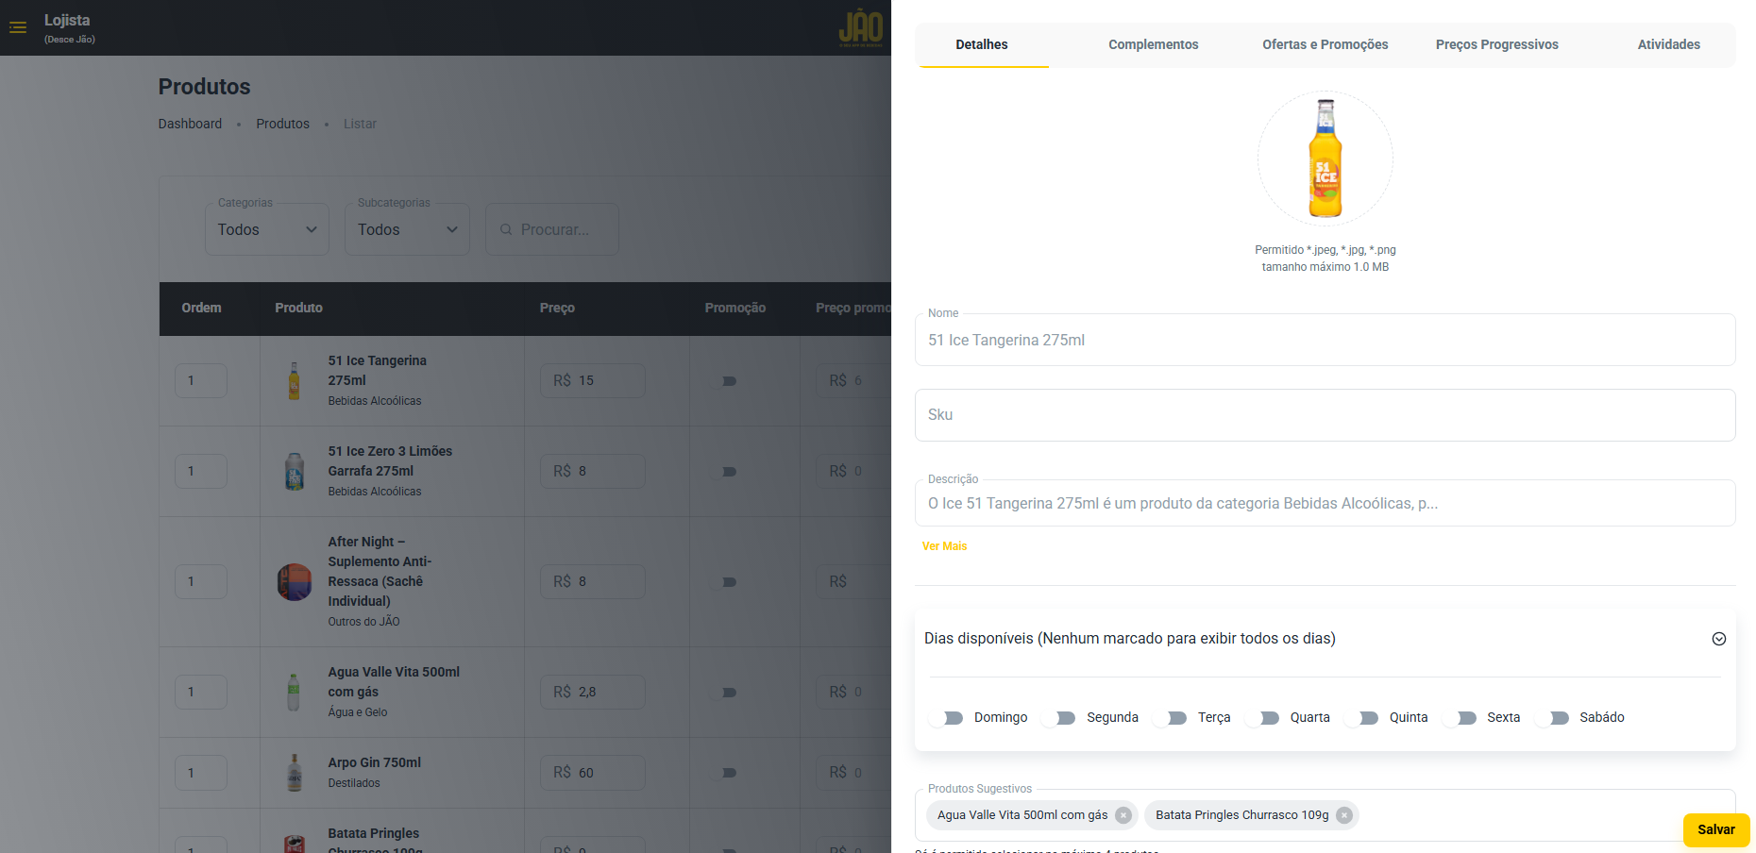Viewport: 1756px width, 853px height.
Task: Click the Descrição text field
Action: pos(1325,503)
